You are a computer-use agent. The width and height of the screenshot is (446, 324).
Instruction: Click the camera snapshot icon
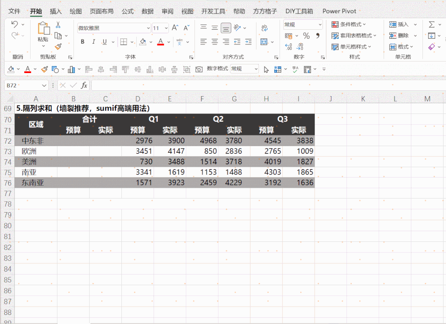click(199, 69)
